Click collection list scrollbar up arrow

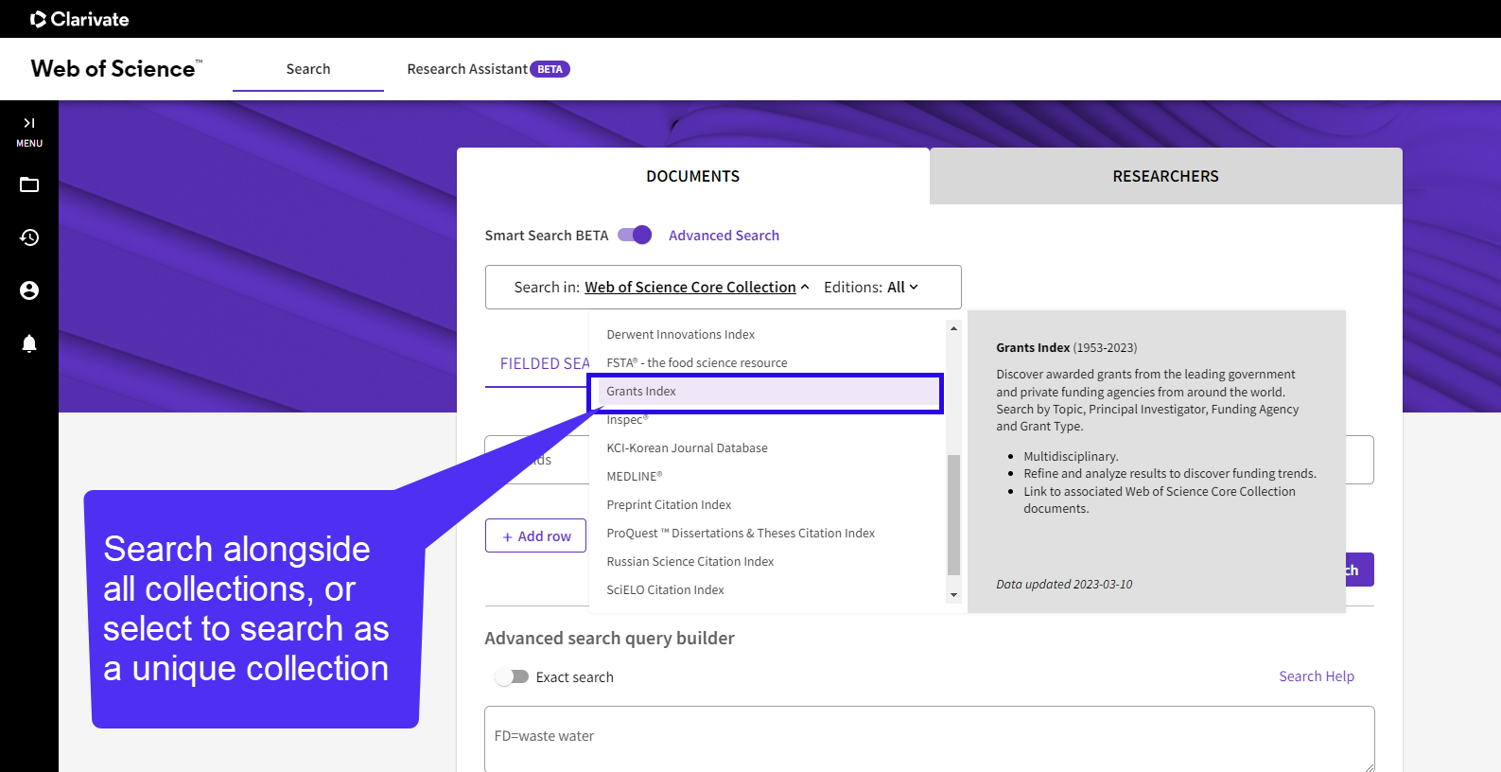(x=953, y=328)
